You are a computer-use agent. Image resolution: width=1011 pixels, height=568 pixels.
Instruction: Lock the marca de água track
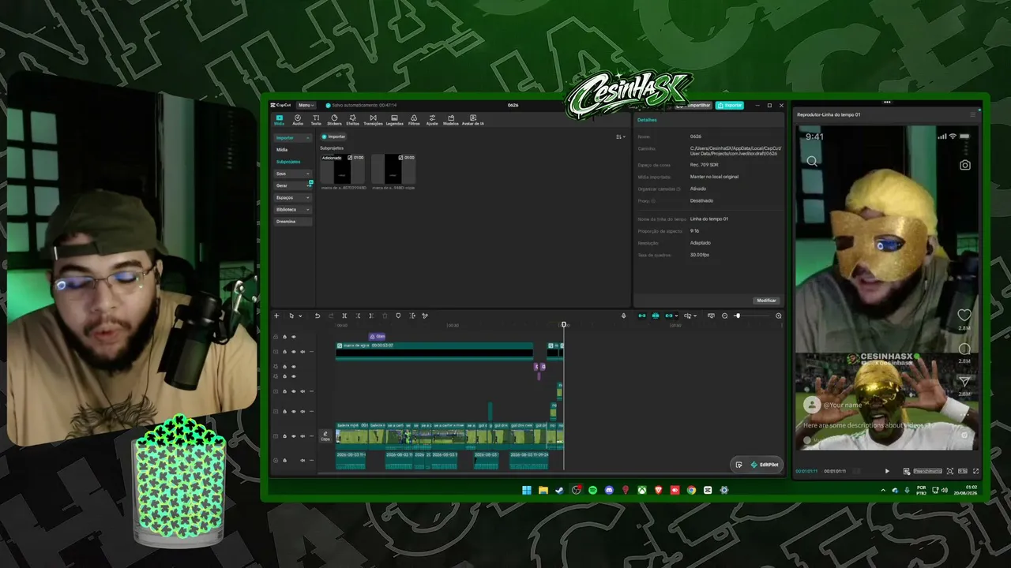[x=284, y=351]
